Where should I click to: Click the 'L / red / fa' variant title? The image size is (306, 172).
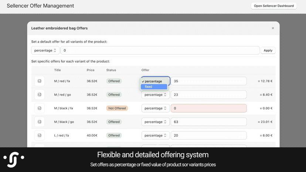tap(61, 135)
